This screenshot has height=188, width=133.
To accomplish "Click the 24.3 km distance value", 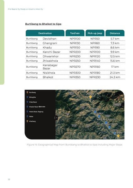I will [x=115, y=77].
